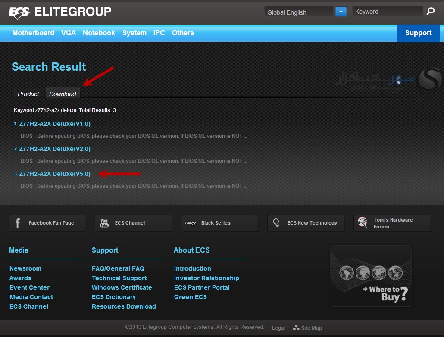Focus the Keyword search field
The image size is (444, 337).
tap(388, 12)
